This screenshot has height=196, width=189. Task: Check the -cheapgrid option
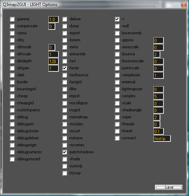(x=12, y=103)
